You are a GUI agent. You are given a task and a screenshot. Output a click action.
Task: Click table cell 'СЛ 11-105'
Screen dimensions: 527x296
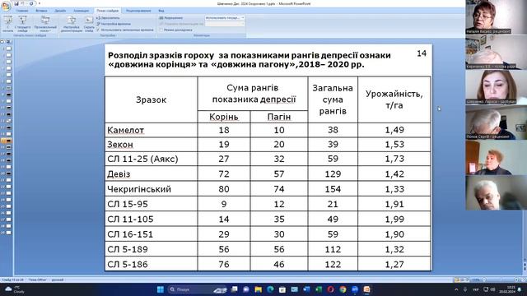tap(152, 220)
